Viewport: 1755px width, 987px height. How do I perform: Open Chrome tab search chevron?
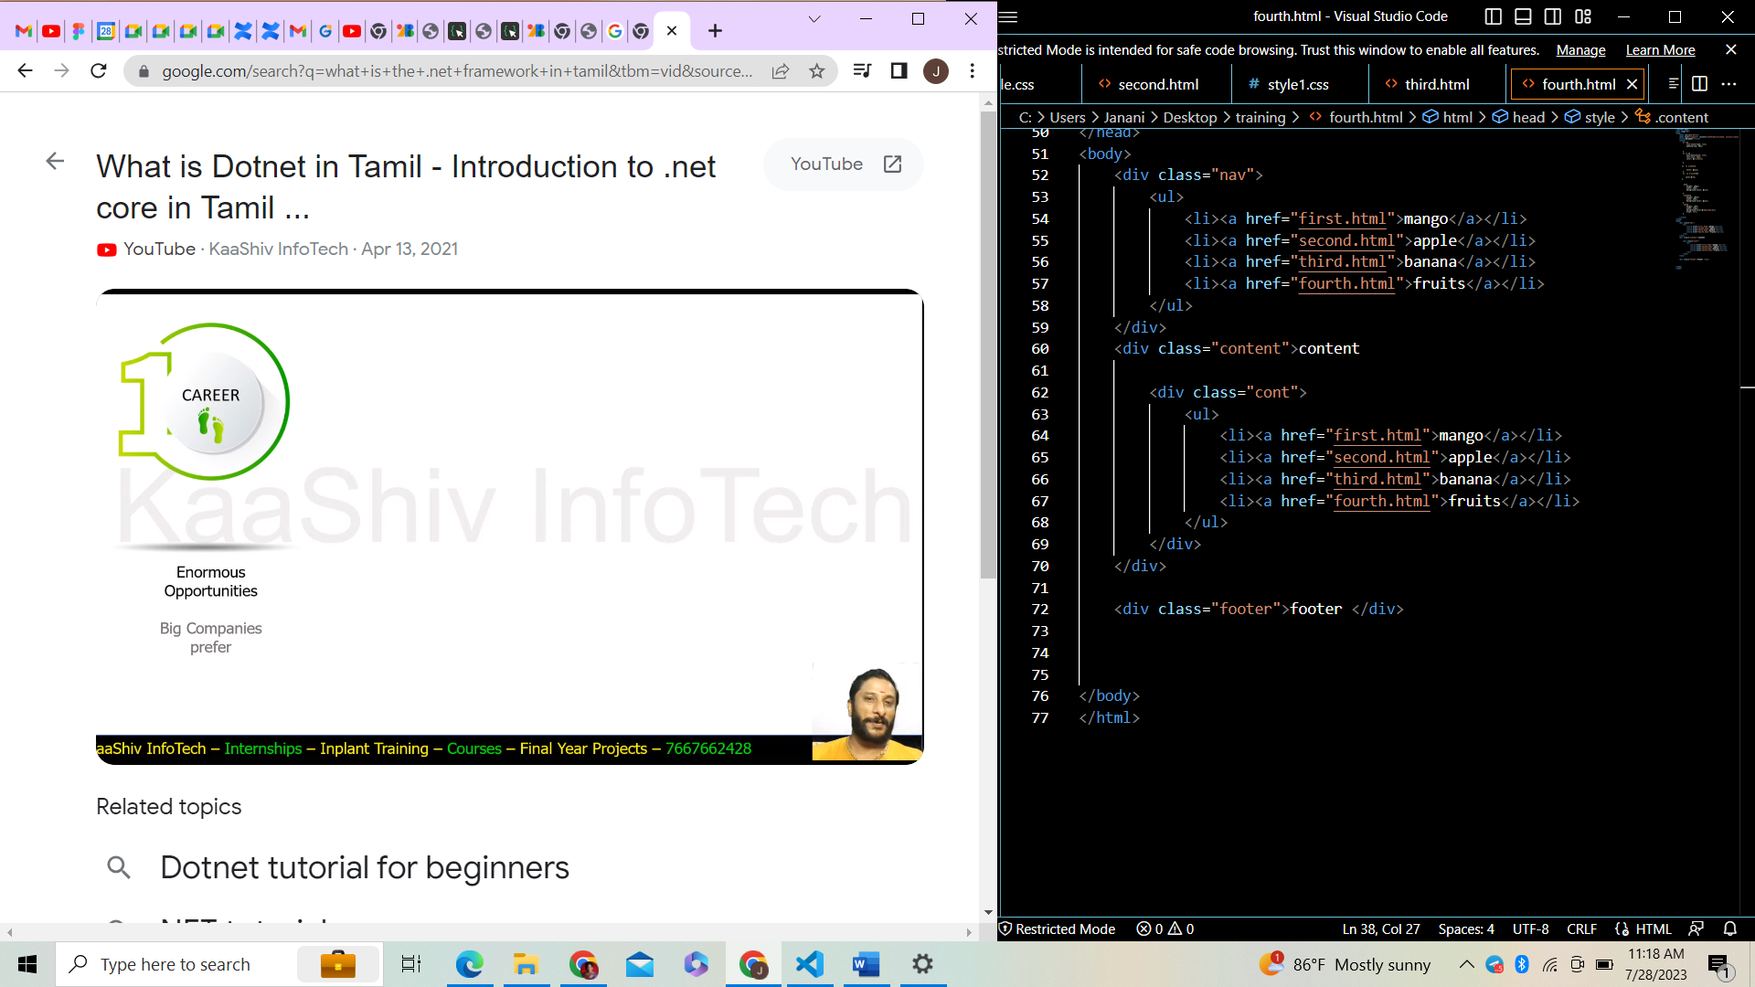click(x=814, y=18)
